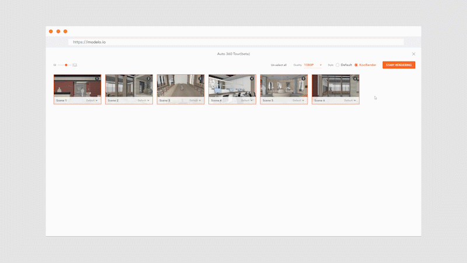Open Scene 1 Default dropdown
467x263 pixels.
point(92,101)
